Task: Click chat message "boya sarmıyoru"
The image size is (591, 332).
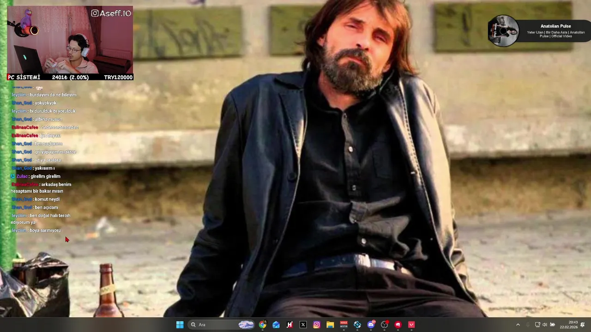Action: 45,231
